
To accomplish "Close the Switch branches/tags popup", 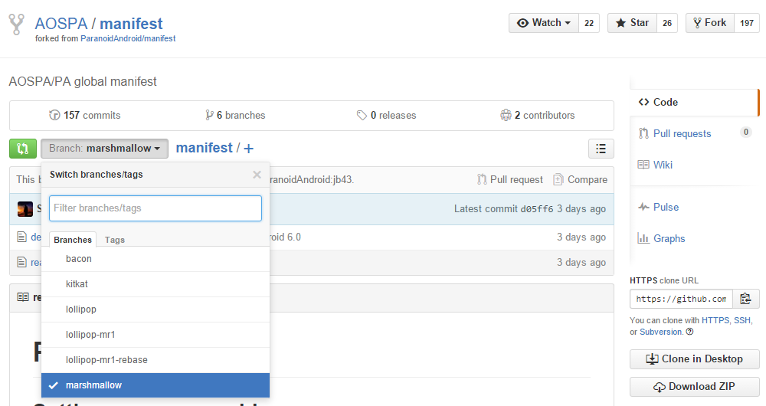I will (257, 175).
